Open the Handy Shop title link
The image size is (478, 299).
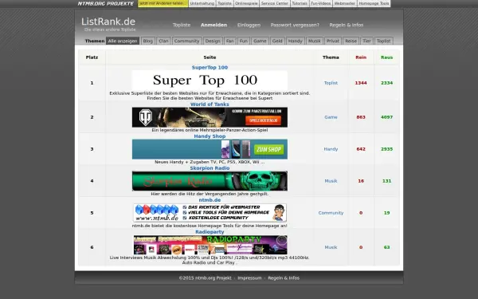pyautogui.click(x=210, y=136)
